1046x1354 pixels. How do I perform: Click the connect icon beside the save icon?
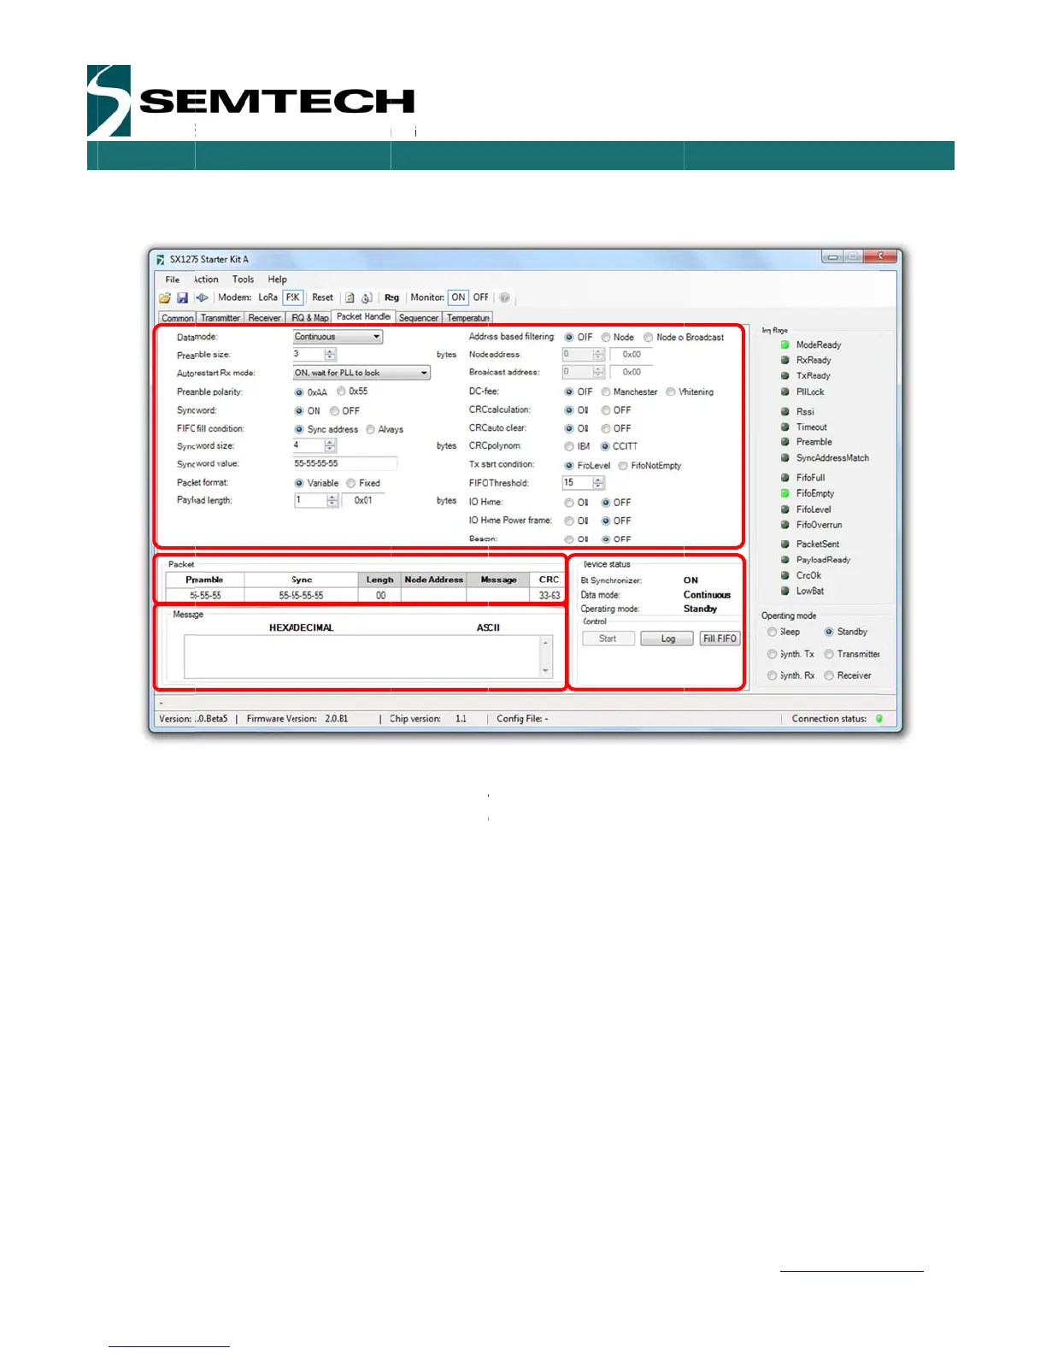202,297
